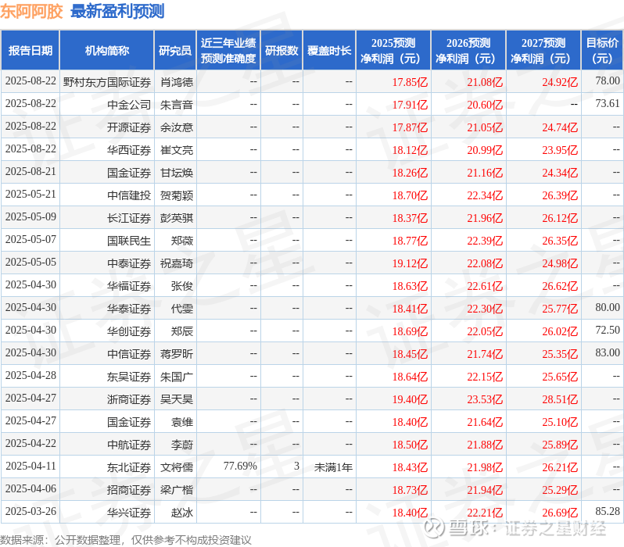Screen dimensions: 624x547
Task: Select researcher 文将儒 cell
Action: [x=177, y=468]
